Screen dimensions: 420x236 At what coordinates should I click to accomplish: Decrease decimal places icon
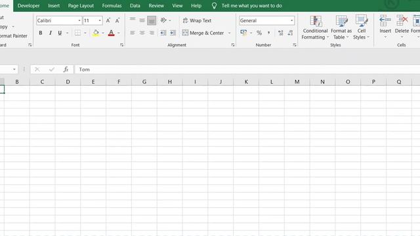click(x=290, y=33)
